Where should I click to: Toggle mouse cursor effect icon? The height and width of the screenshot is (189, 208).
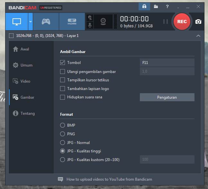[x=90, y=18]
